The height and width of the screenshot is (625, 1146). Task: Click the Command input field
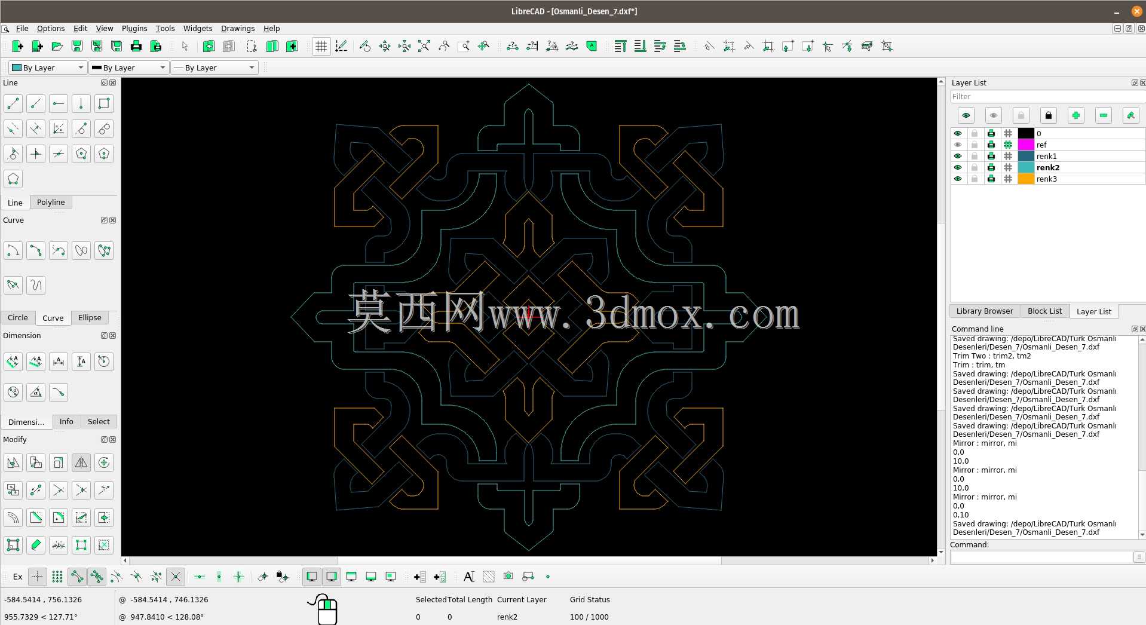(x=1042, y=557)
